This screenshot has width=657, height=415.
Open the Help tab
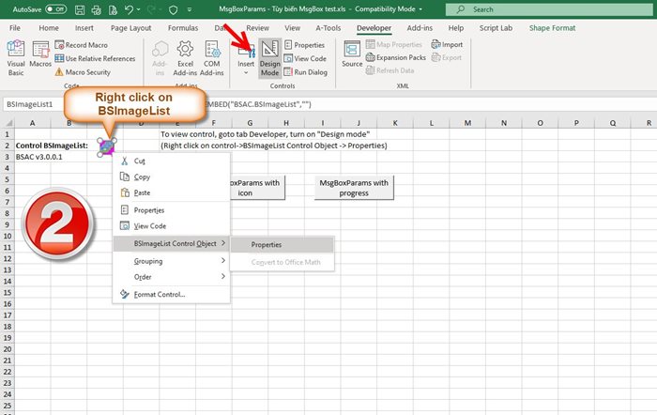(x=456, y=27)
